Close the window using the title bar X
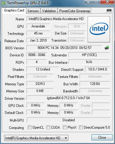The image size is (115, 144). pos(107,2)
